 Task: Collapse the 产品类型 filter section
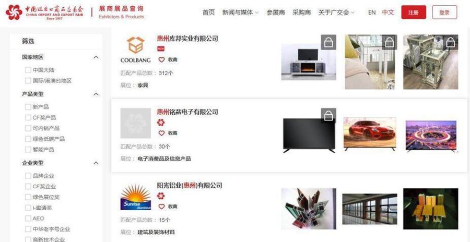tap(96, 94)
